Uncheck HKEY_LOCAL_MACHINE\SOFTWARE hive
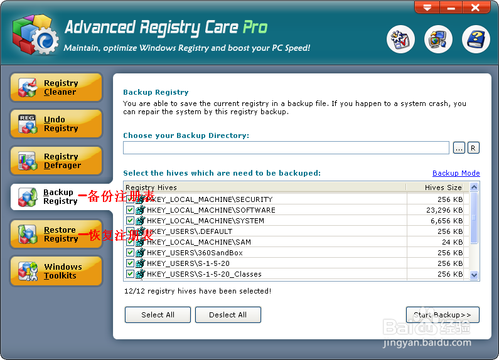This screenshot has width=499, height=360. point(130,210)
